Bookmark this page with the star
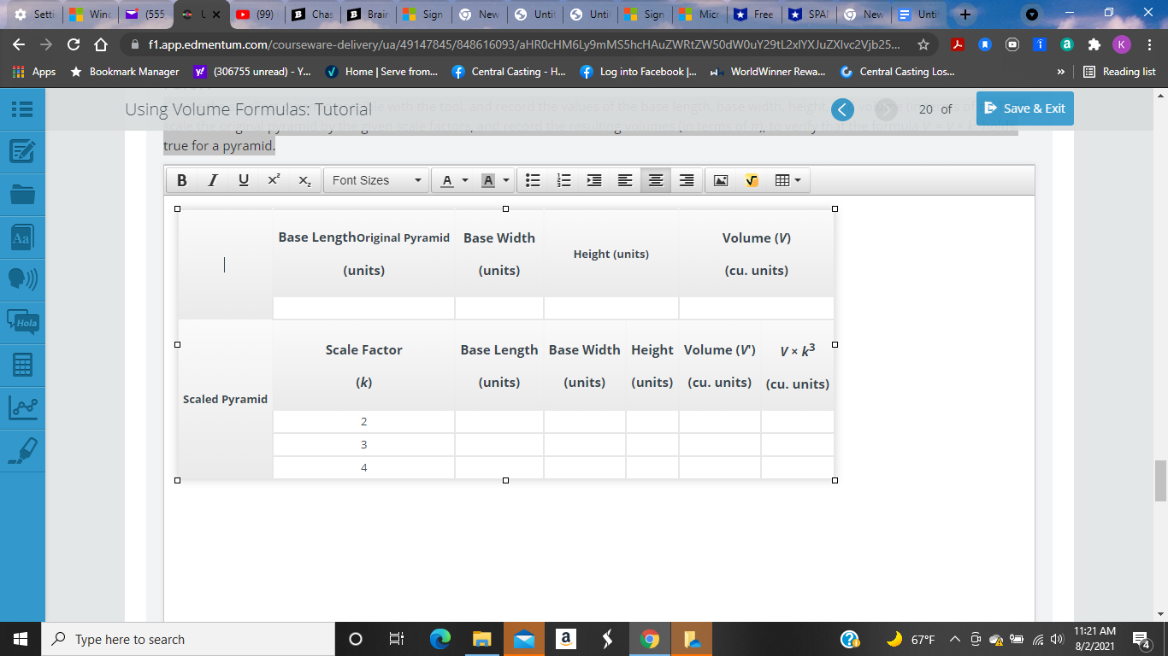 click(923, 44)
